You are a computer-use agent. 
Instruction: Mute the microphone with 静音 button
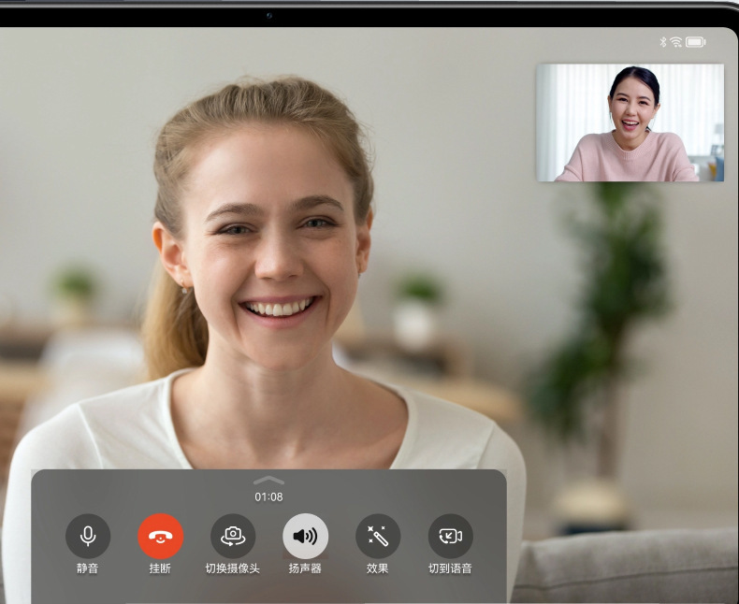pyautogui.click(x=88, y=536)
